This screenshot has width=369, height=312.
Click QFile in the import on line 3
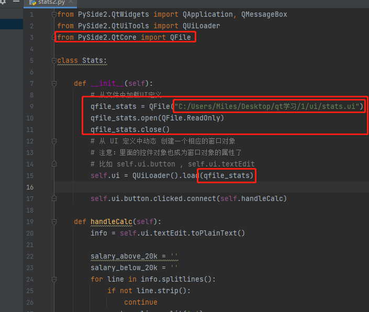pyautogui.click(x=180, y=37)
